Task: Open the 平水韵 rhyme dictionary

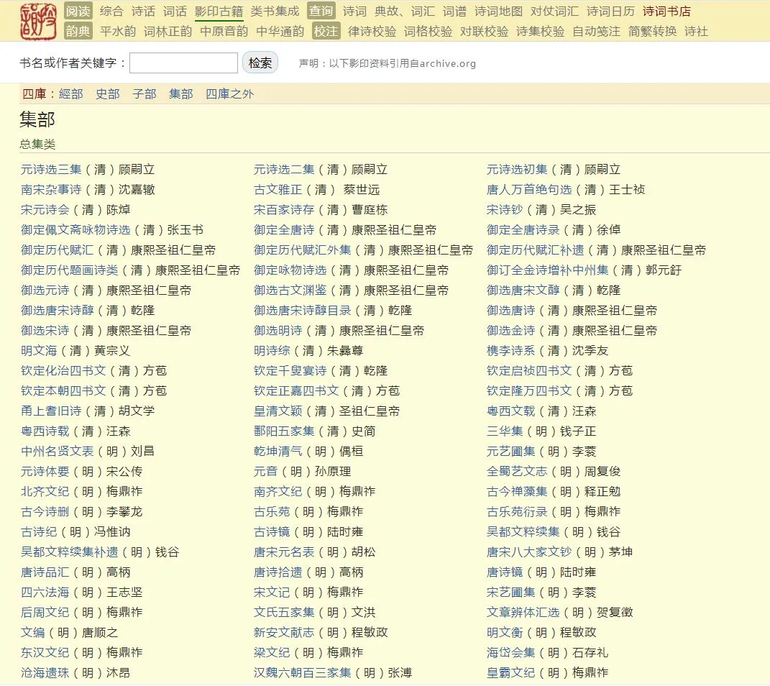Action: [118, 31]
